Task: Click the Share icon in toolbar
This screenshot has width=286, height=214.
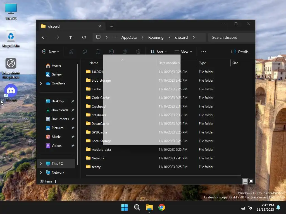Action: (x=125, y=52)
